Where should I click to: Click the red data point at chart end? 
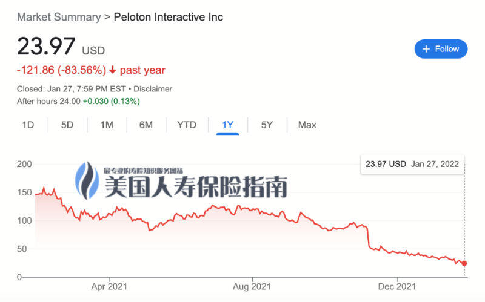click(464, 263)
